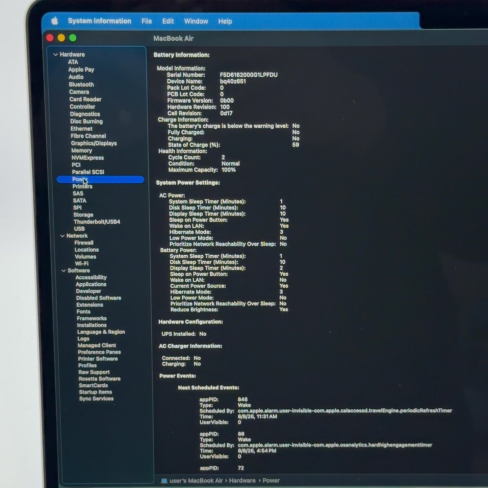
Task: Select Firewall under Network
Action: [x=84, y=243]
